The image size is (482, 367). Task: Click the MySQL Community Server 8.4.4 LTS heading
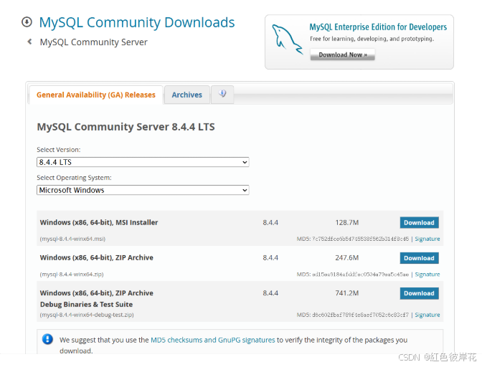126,127
